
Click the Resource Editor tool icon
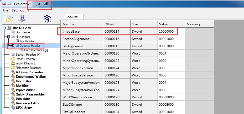click(13, 103)
